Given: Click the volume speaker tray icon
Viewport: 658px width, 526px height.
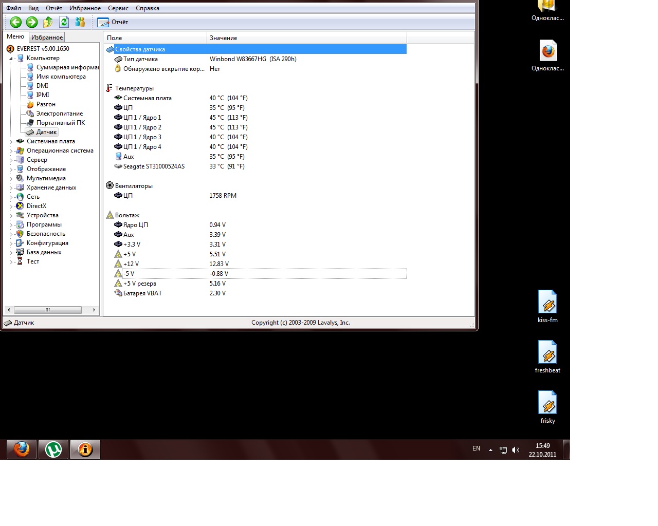Looking at the screenshot, I should click(516, 450).
